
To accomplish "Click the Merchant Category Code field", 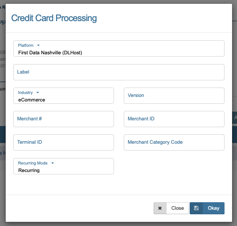I will pyautogui.click(x=174, y=142).
